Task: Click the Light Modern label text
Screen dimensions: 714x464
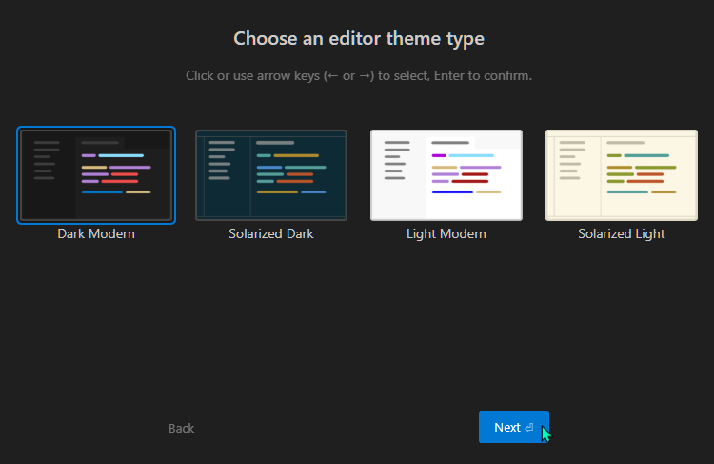Action: (x=446, y=233)
